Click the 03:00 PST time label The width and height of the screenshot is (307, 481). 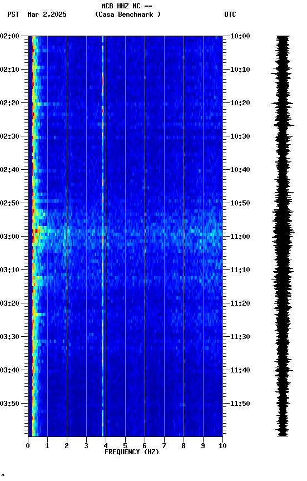tap(9, 237)
